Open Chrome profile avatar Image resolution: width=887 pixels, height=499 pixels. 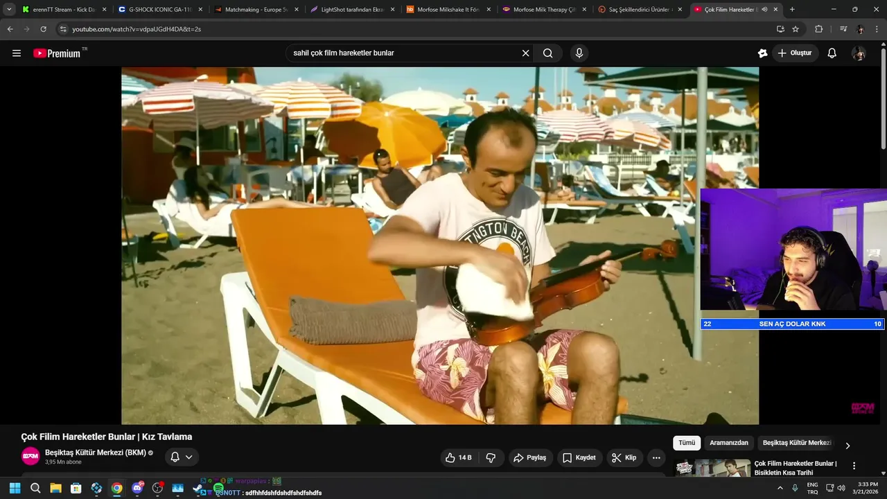(x=861, y=29)
